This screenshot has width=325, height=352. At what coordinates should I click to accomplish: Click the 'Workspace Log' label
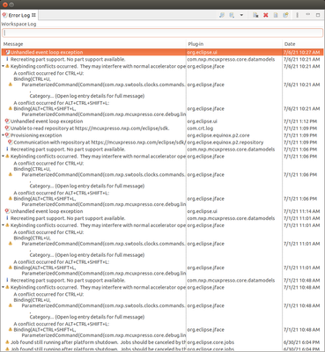18,24
